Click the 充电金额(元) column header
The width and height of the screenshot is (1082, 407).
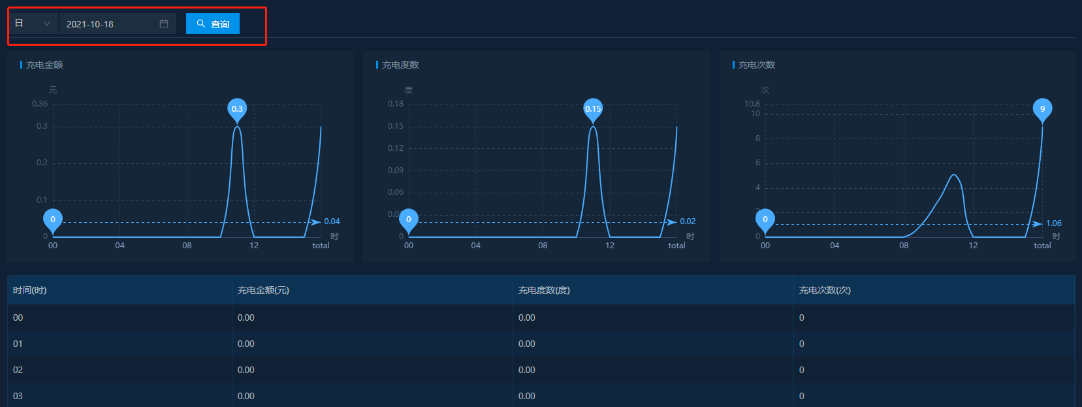(x=263, y=290)
